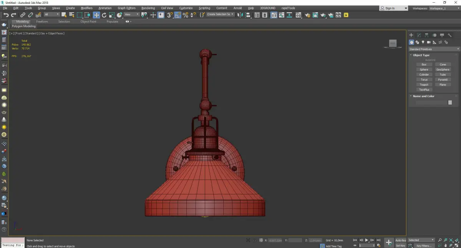
Task: Show the Lights creation category
Action: click(423, 42)
